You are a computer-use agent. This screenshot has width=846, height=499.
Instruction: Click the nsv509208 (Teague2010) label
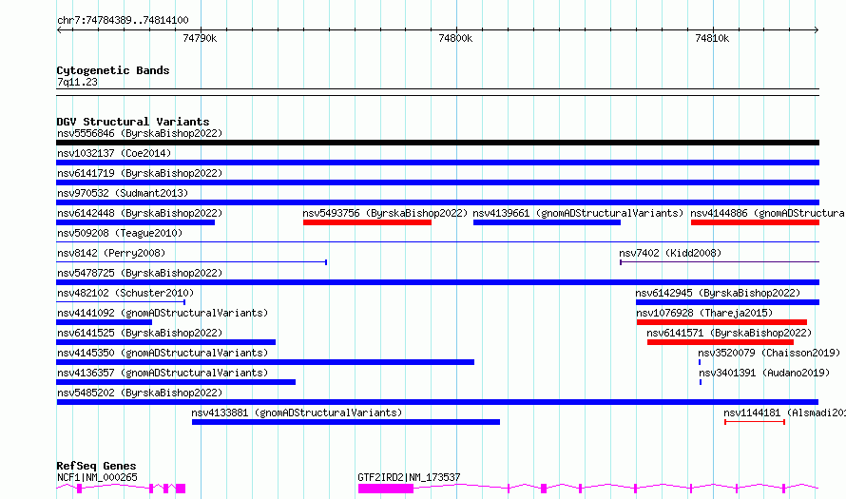(120, 233)
